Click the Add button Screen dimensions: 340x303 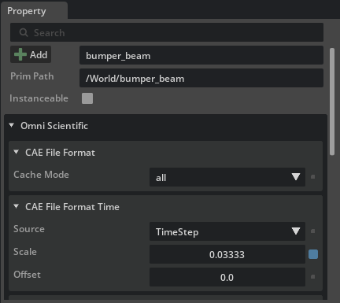pos(31,54)
